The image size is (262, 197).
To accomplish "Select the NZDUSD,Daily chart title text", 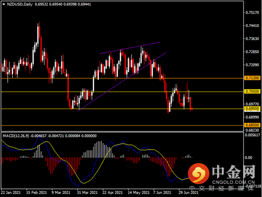I will tap(20, 4).
